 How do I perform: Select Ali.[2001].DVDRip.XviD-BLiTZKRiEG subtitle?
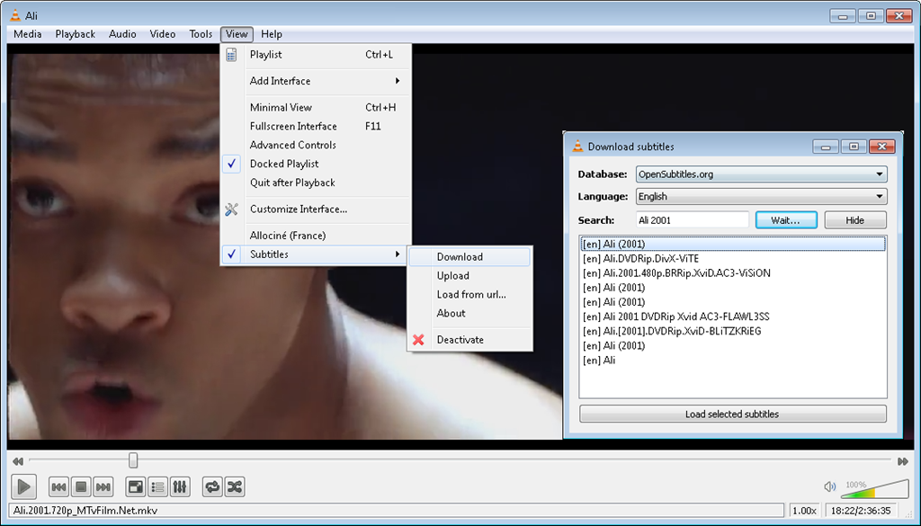pyautogui.click(x=732, y=331)
